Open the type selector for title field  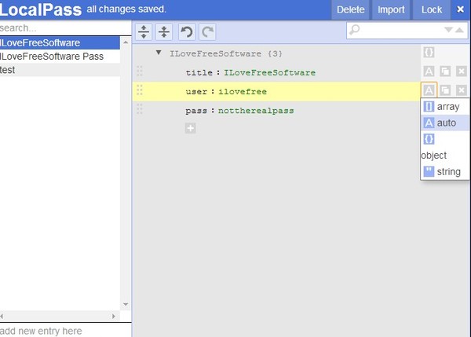point(429,71)
